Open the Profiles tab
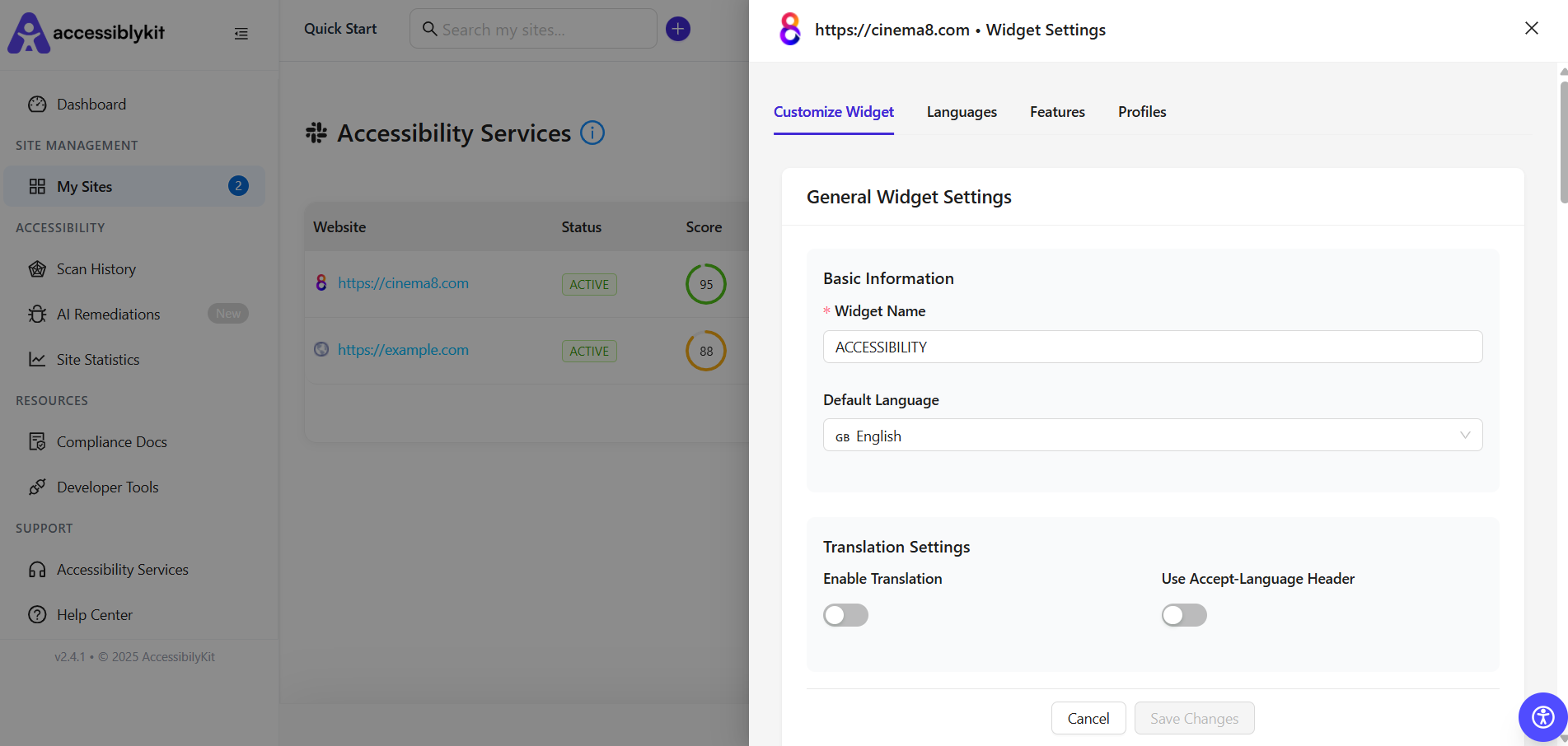The image size is (1568, 746). (x=1142, y=112)
